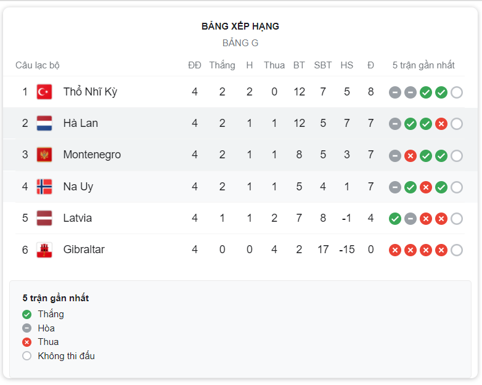Open Thổ Nhĩ Kỳ team name link
This screenshot has width=482, height=385.
[90, 92]
